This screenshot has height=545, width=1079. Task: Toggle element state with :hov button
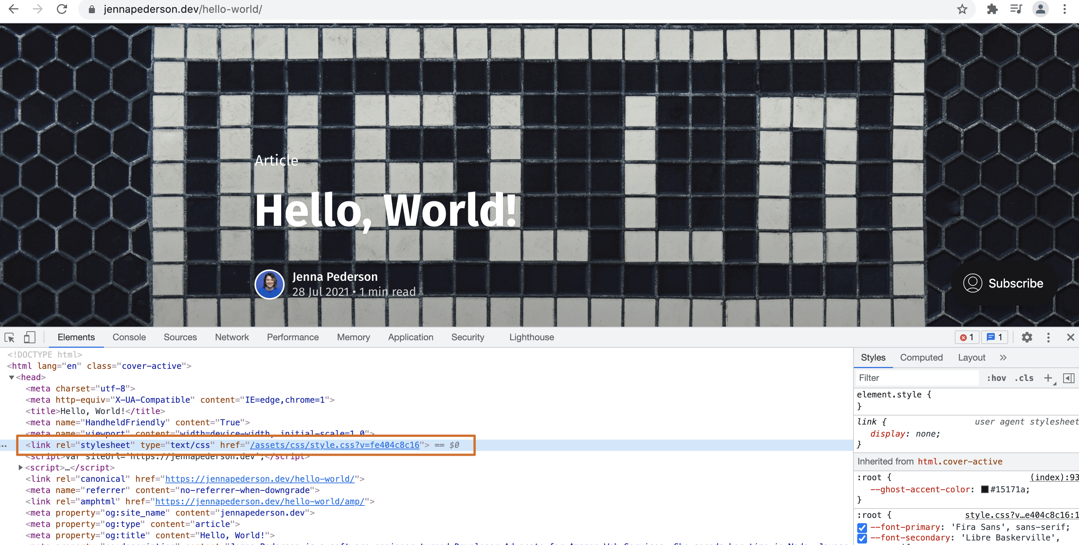(x=997, y=378)
